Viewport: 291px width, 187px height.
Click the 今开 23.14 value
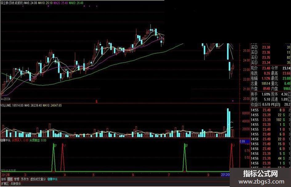(x=286, y=68)
